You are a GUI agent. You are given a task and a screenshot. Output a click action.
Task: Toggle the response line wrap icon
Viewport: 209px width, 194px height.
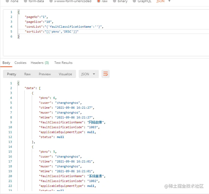click(105, 74)
